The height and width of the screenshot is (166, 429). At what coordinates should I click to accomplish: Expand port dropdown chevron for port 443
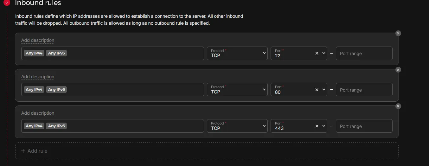pyautogui.click(x=323, y=126)
